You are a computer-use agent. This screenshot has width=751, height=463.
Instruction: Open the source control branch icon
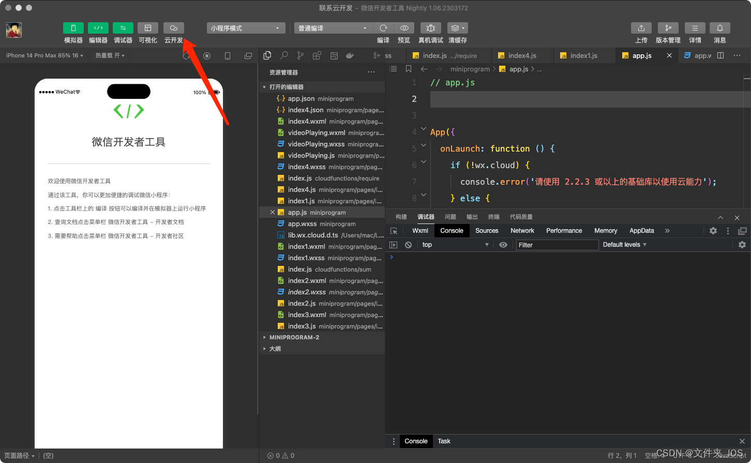click(301, 55)
